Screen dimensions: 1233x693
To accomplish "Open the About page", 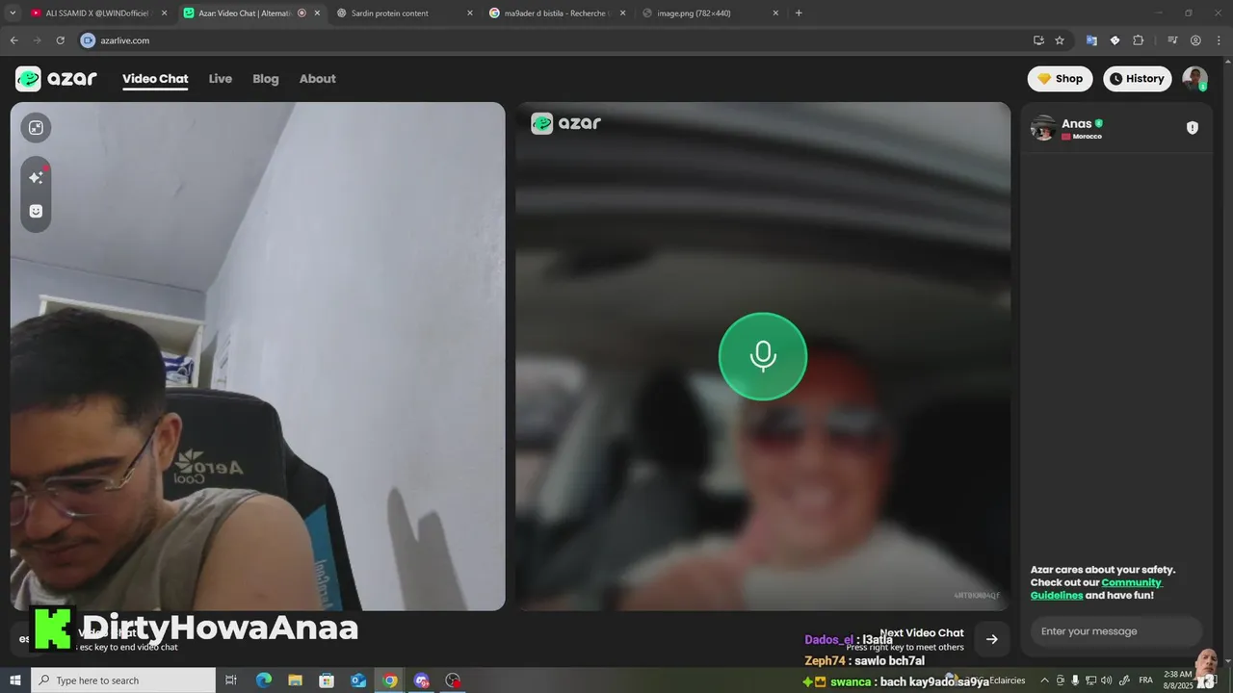I will point(318,79).
